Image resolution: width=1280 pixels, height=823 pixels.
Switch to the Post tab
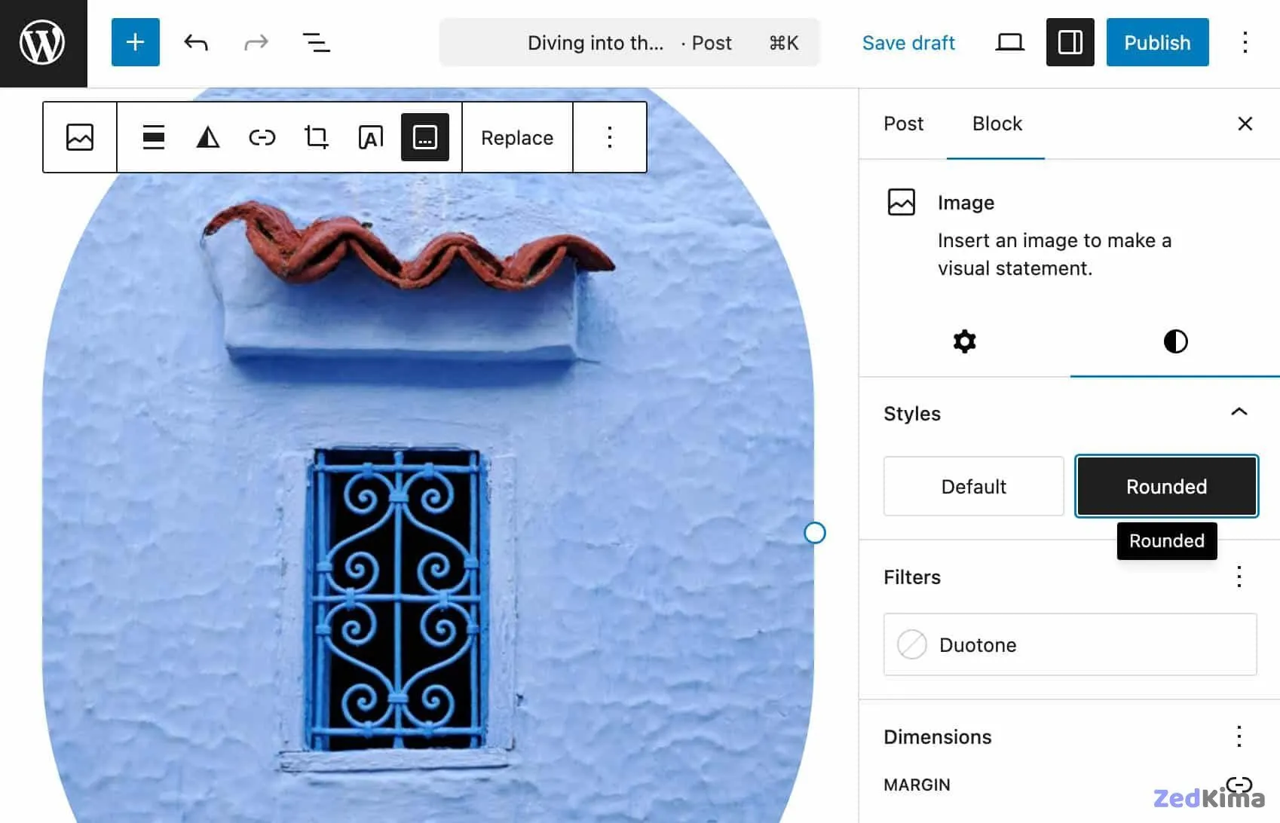point(903,123)
